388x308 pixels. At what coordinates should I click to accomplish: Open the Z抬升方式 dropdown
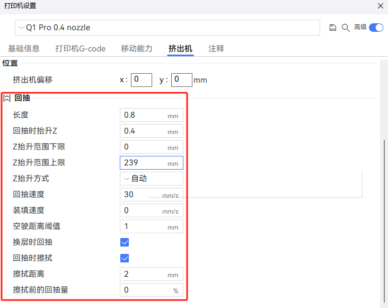pyautogui.click(x=152, y=179)
